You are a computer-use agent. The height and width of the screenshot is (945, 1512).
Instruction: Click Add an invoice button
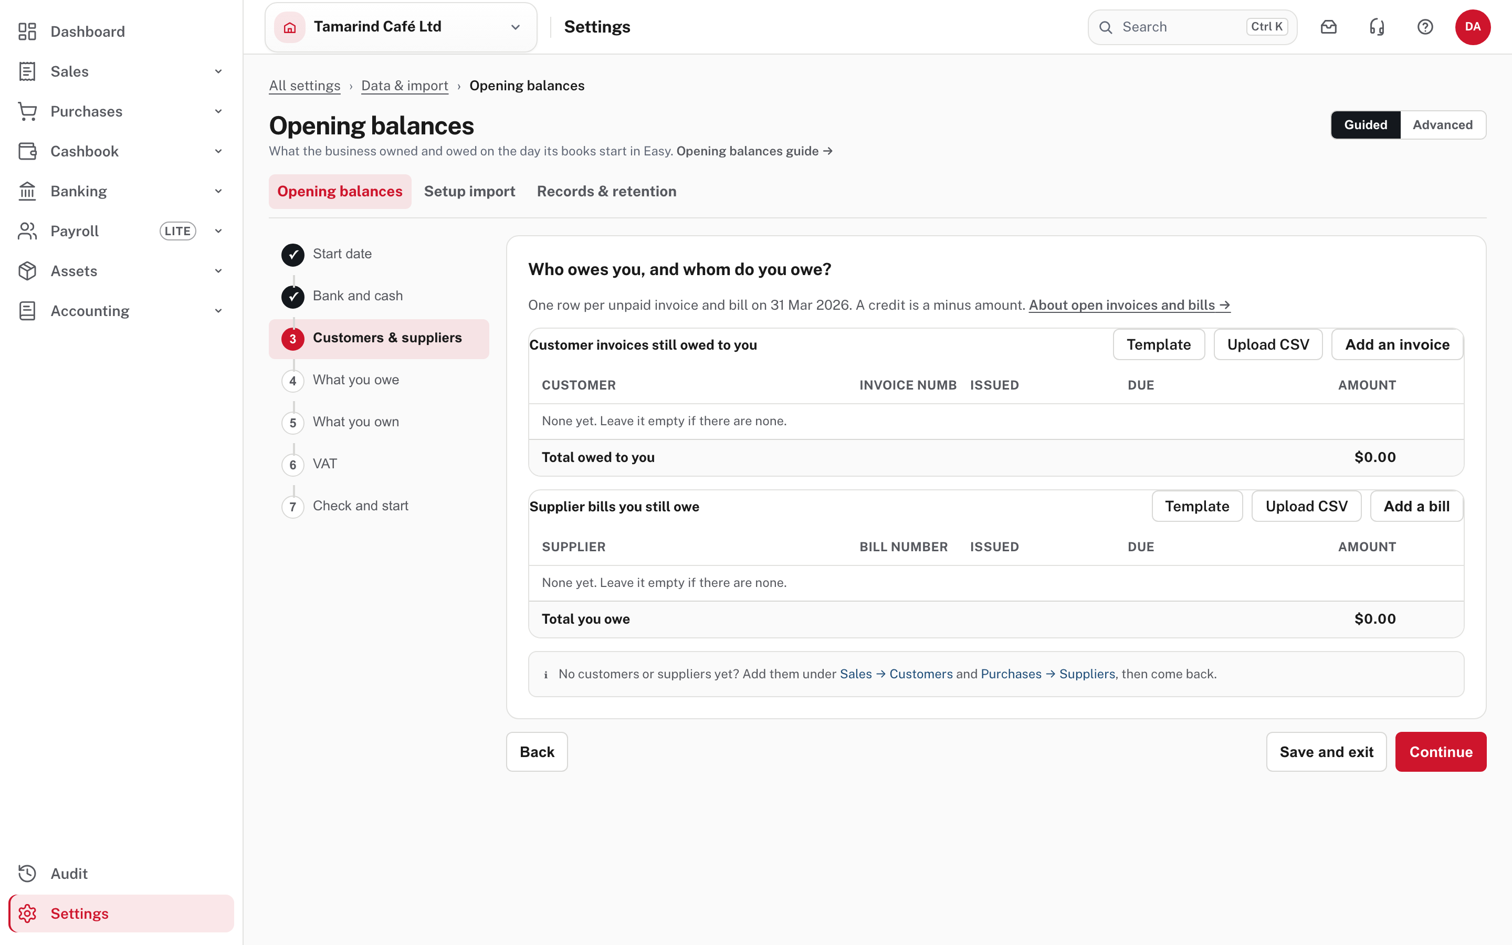click(x=1397, y=344)
